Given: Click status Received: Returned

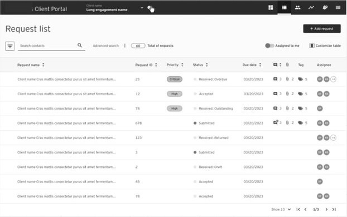Looking at the screenshot, I should 214,138.
